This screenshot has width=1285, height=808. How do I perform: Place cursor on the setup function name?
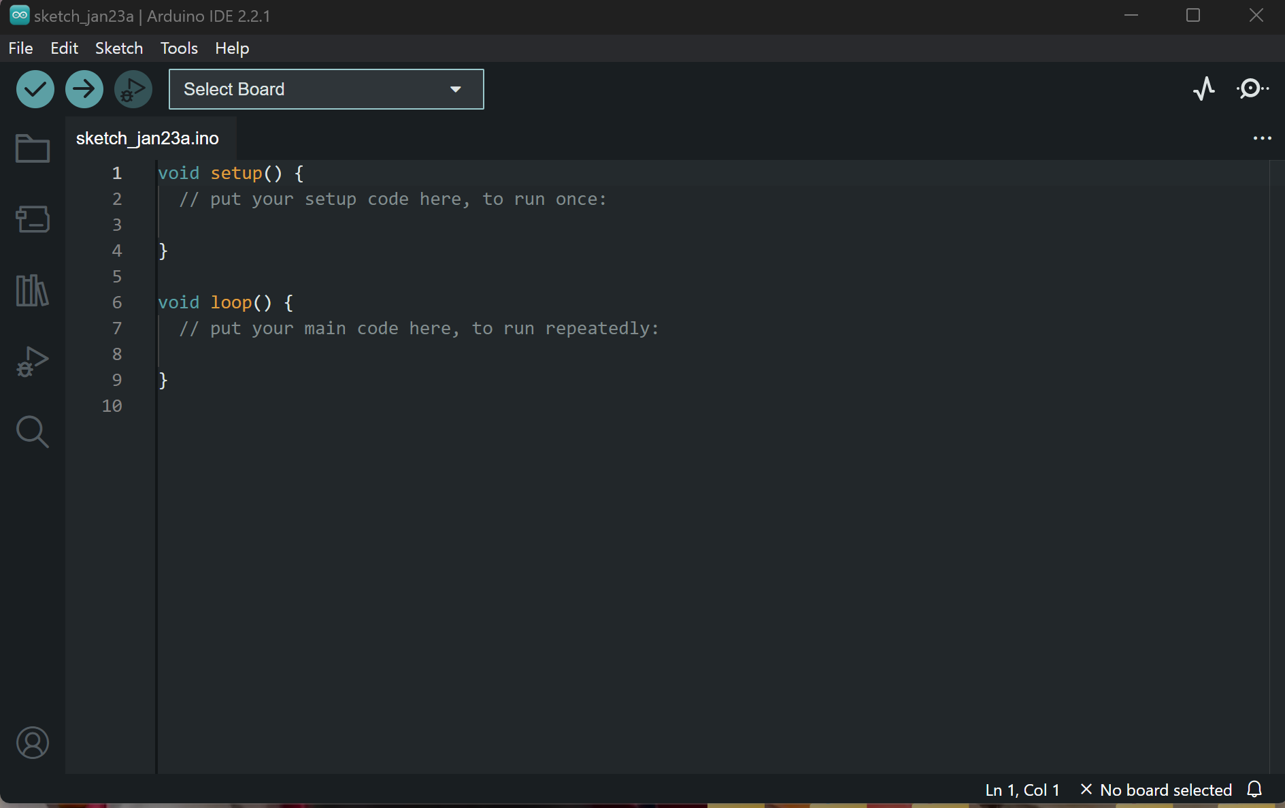click(x=236, y=174)
